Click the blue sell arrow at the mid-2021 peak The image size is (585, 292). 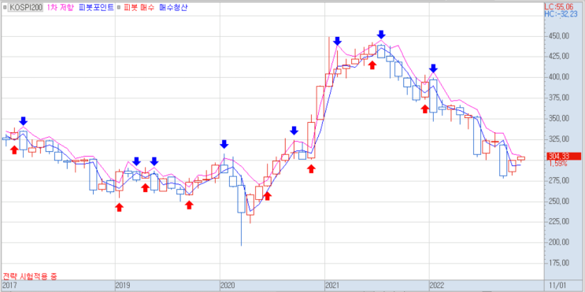click(381, 35)
